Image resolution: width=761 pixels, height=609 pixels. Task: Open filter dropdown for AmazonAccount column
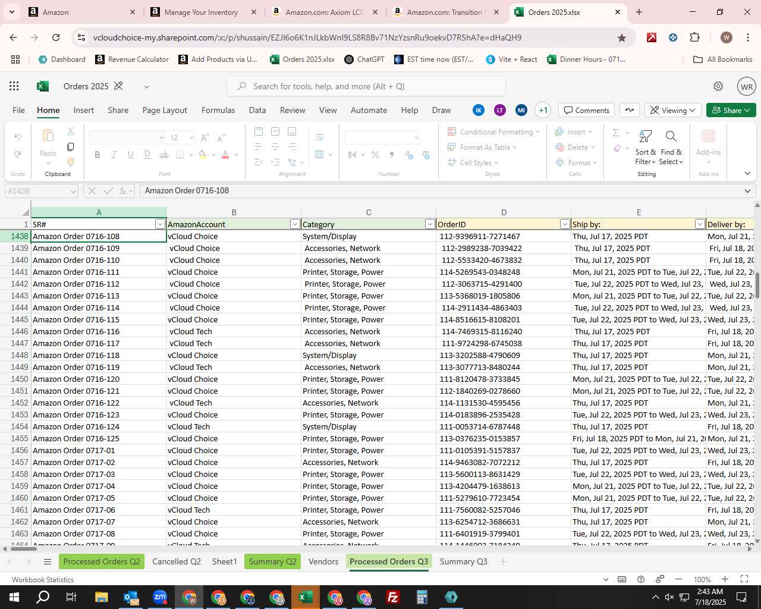pos(295,224)
